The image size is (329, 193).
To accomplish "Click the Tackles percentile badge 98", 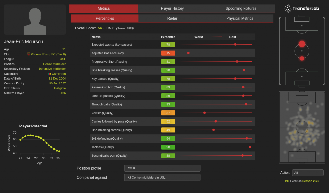I will click(168, 147).
